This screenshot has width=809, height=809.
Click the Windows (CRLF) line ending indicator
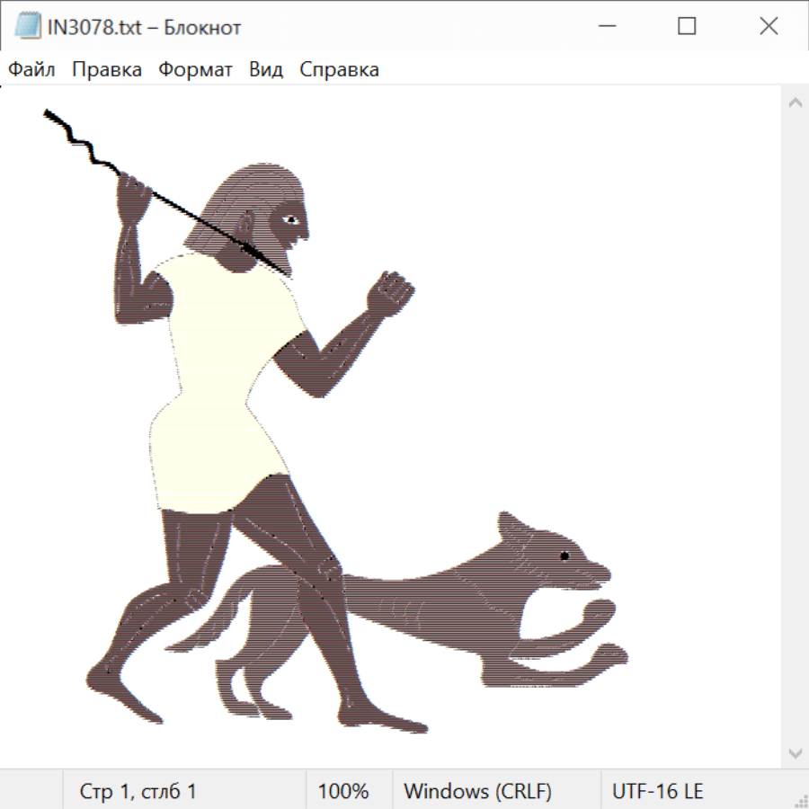click(477, 792)
